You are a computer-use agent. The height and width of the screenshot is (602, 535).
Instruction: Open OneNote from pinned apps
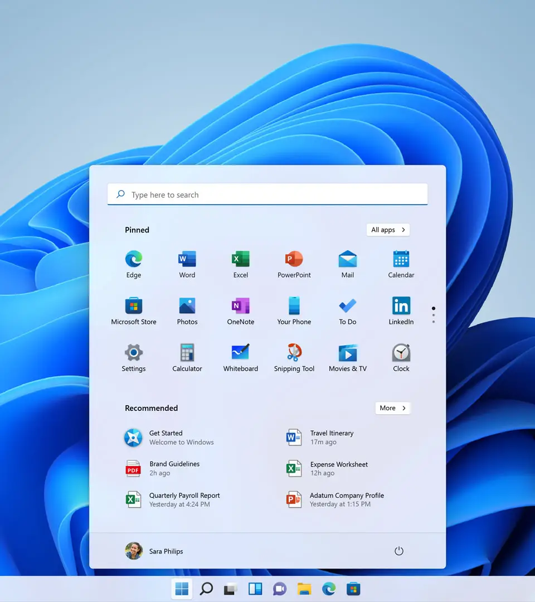[x=241, y=310]
